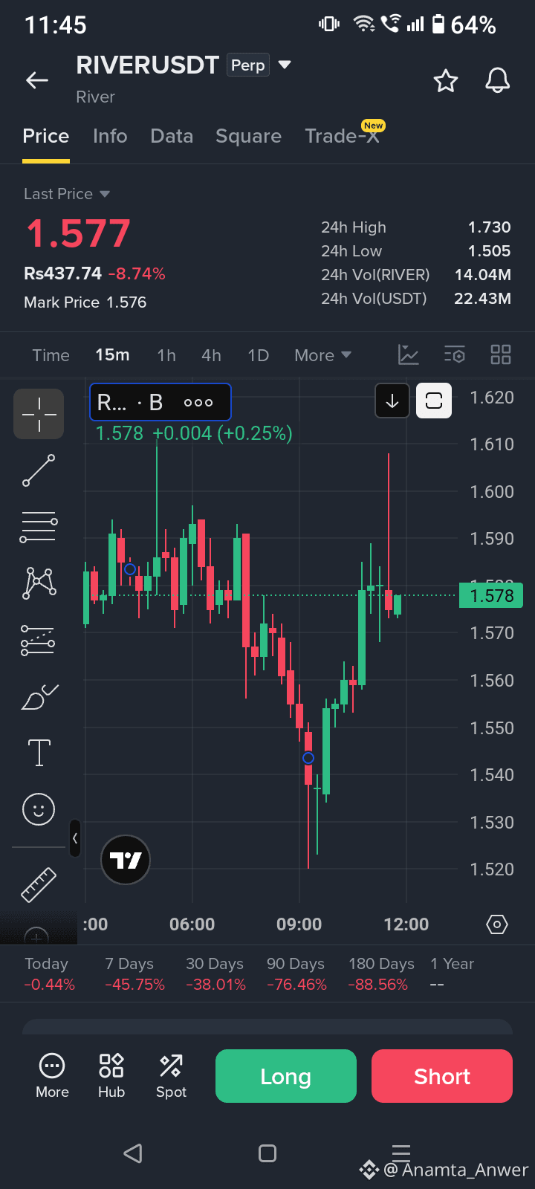Switch to the Price tab

(46, 136)
